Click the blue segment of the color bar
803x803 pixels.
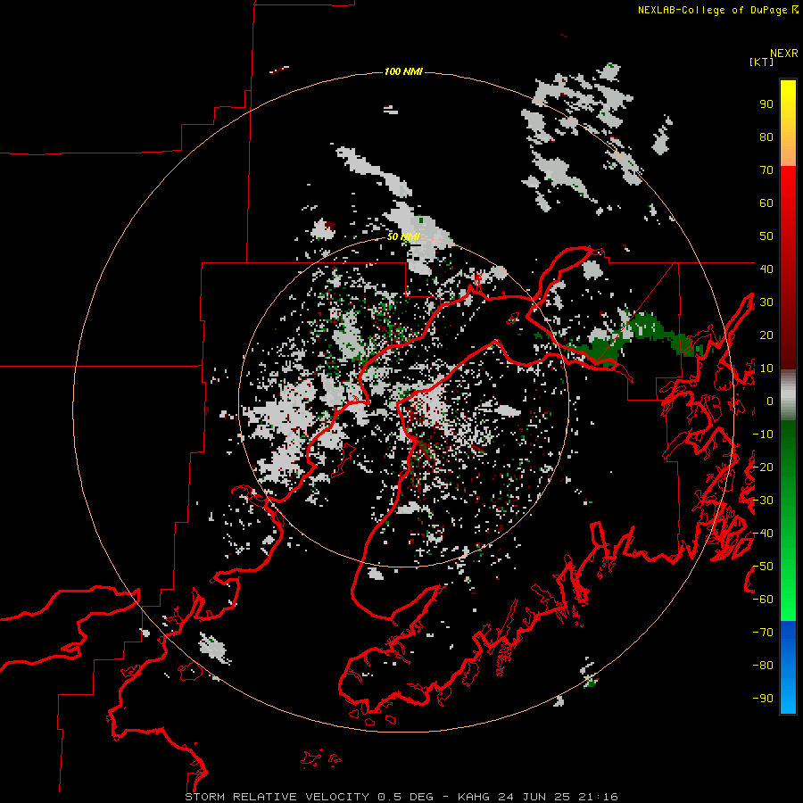pos(788,667)
